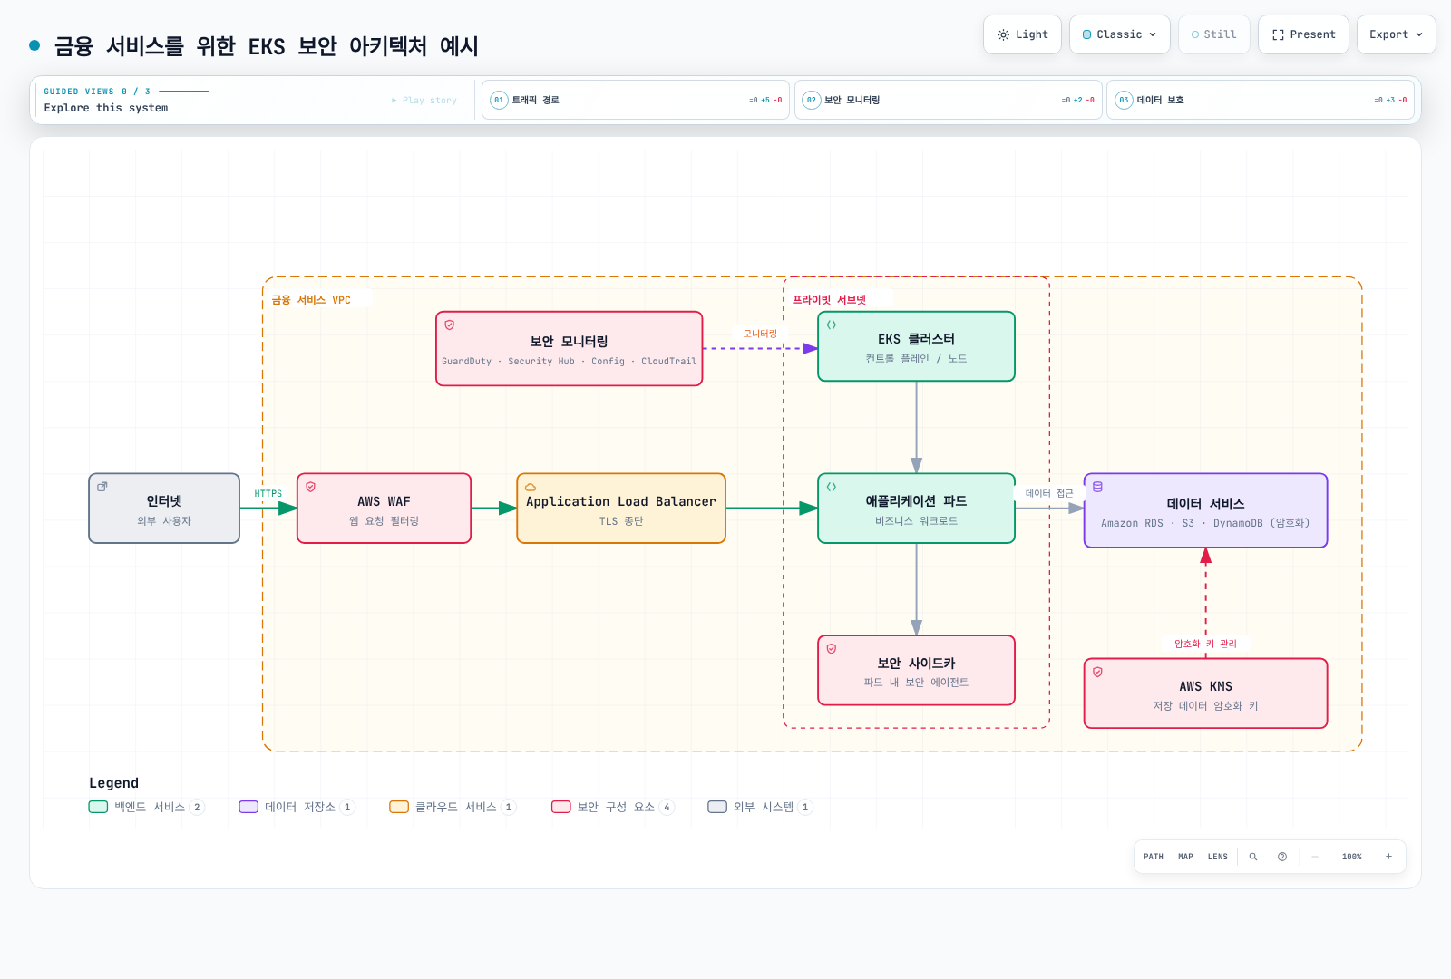Click the diagram title 금융 서비스를 위한 EKS
1451x979 pixels.
267,46
